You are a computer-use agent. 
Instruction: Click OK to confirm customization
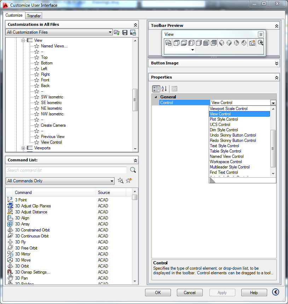point(158,292)
